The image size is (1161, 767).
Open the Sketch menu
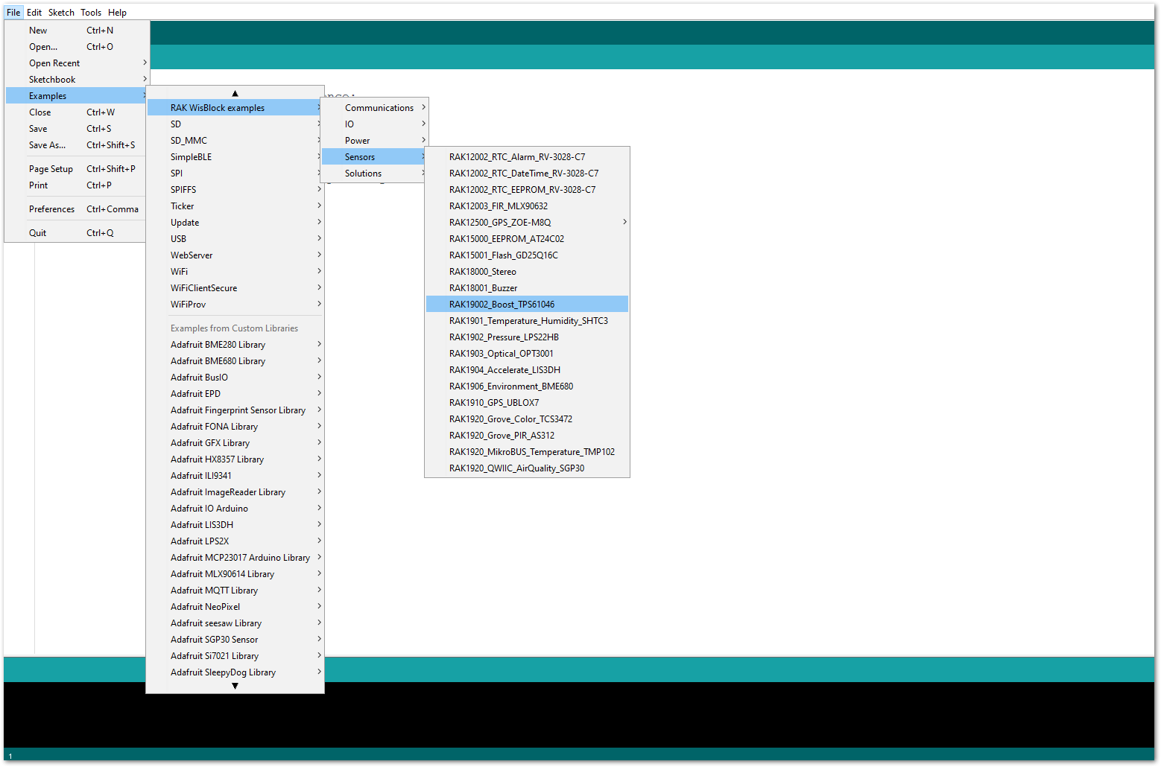click(61, 12)
